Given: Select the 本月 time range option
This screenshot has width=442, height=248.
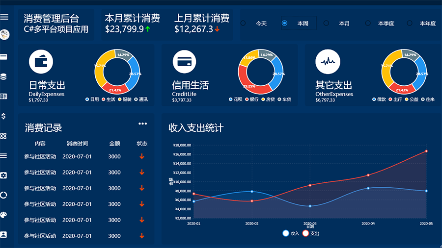Looking at the screenshot, I should click(326, 23).
